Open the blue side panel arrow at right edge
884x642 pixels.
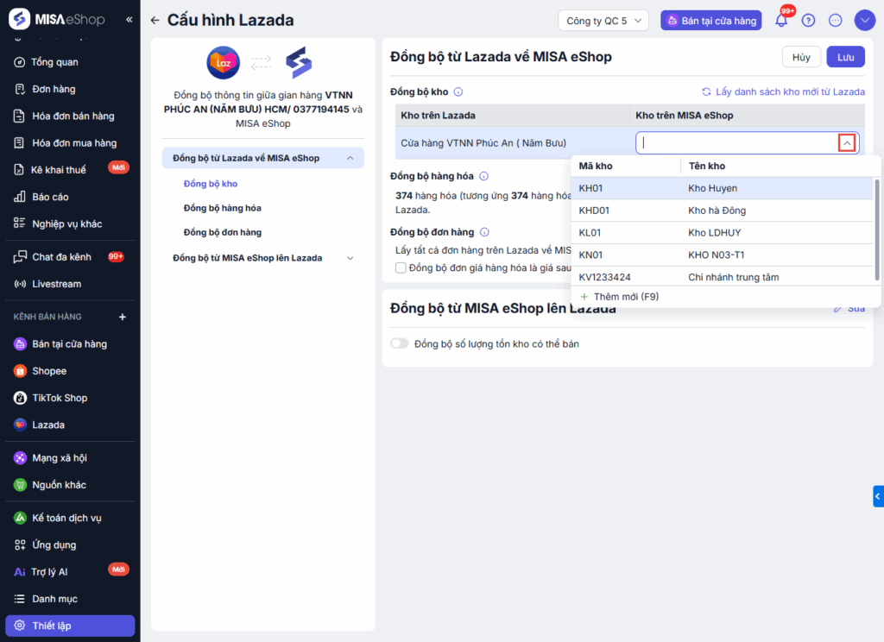pyautogui.click(x=878, y=496)
